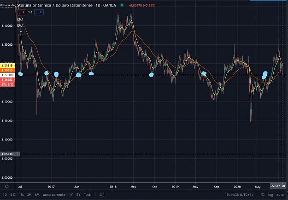Click the 1.10000 price axis label

(x=7, y=140)
